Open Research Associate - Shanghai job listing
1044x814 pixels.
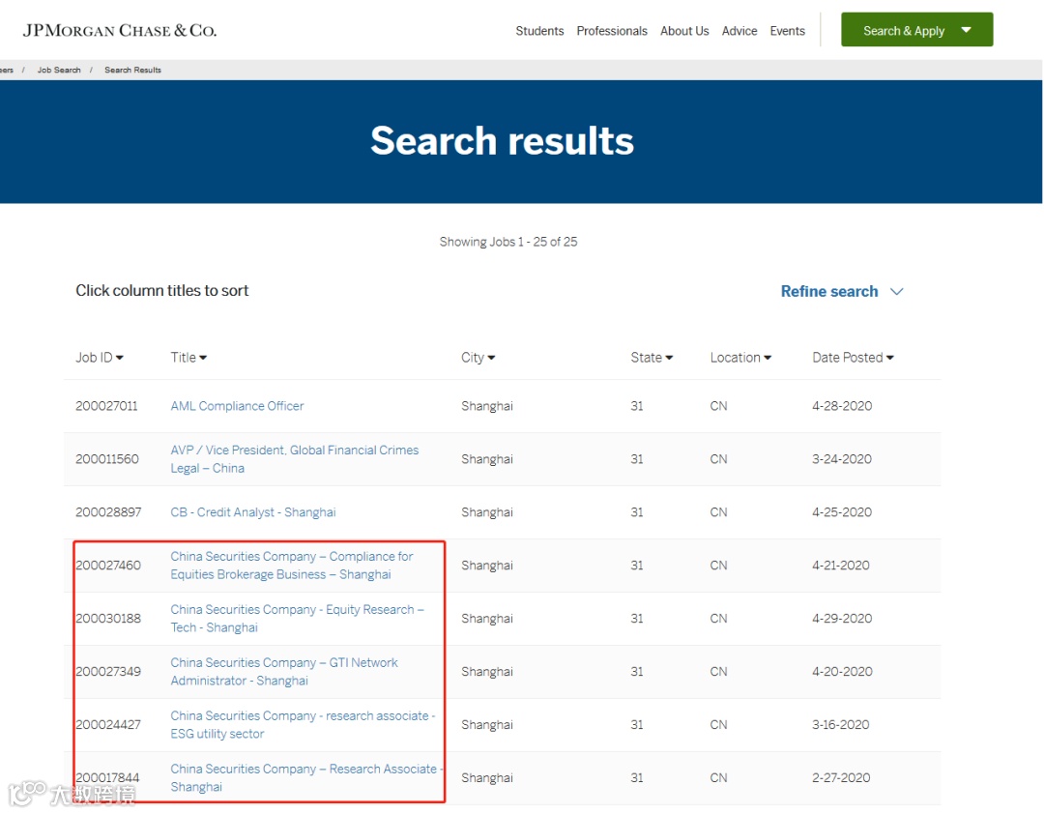click(306, 778)
